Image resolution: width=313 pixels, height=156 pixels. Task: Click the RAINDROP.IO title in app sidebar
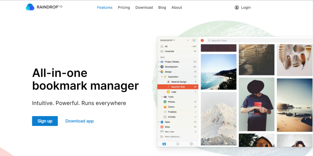pyautogui.click(x=168, y=40)
